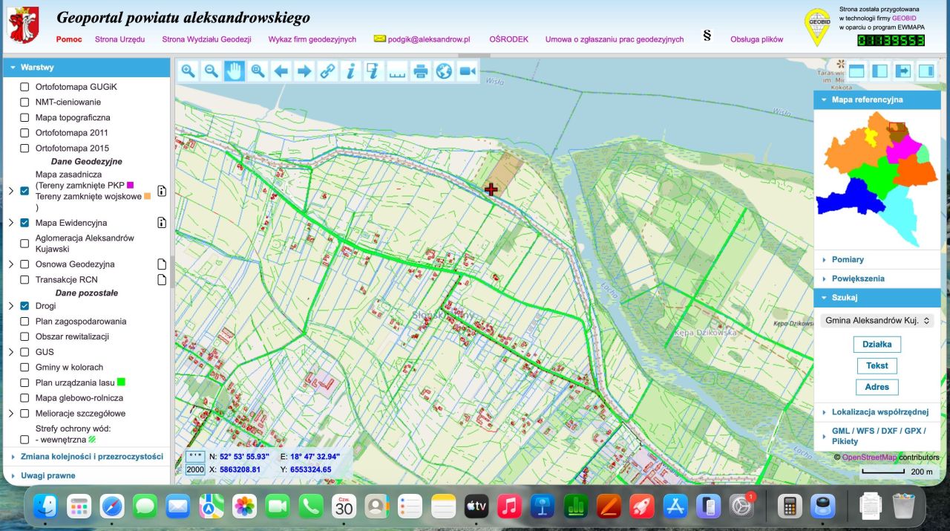
Task: Open the Obsługa plików menu item
Action: 756,39
